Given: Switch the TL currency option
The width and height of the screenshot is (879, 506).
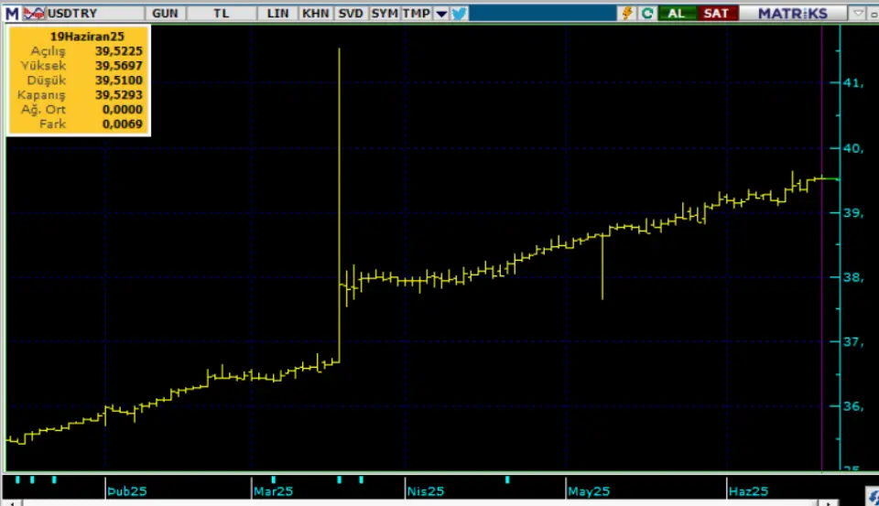Looking at the screenshot, I should click(222, 13).
